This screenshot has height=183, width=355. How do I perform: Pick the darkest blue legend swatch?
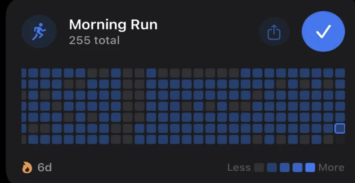[x=272, y=168]
